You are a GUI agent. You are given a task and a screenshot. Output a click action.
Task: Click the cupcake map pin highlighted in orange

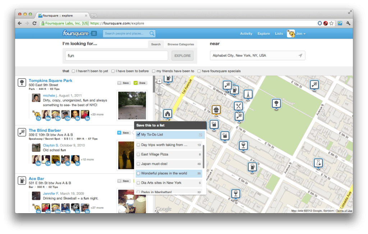(216, 109)
